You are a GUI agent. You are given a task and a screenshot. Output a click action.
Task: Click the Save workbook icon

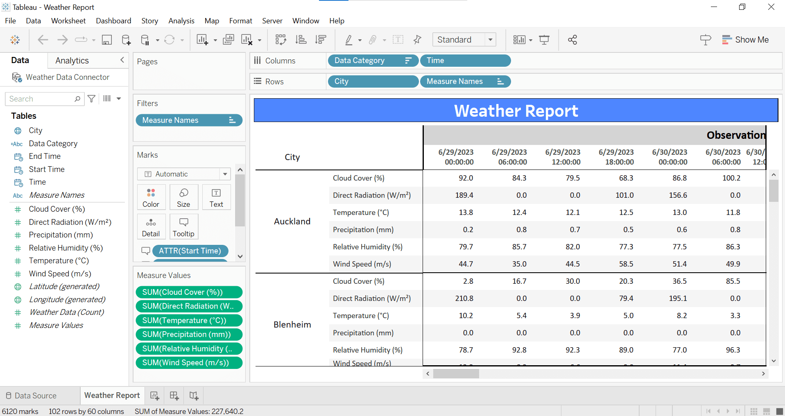click(x=107, y=40)
